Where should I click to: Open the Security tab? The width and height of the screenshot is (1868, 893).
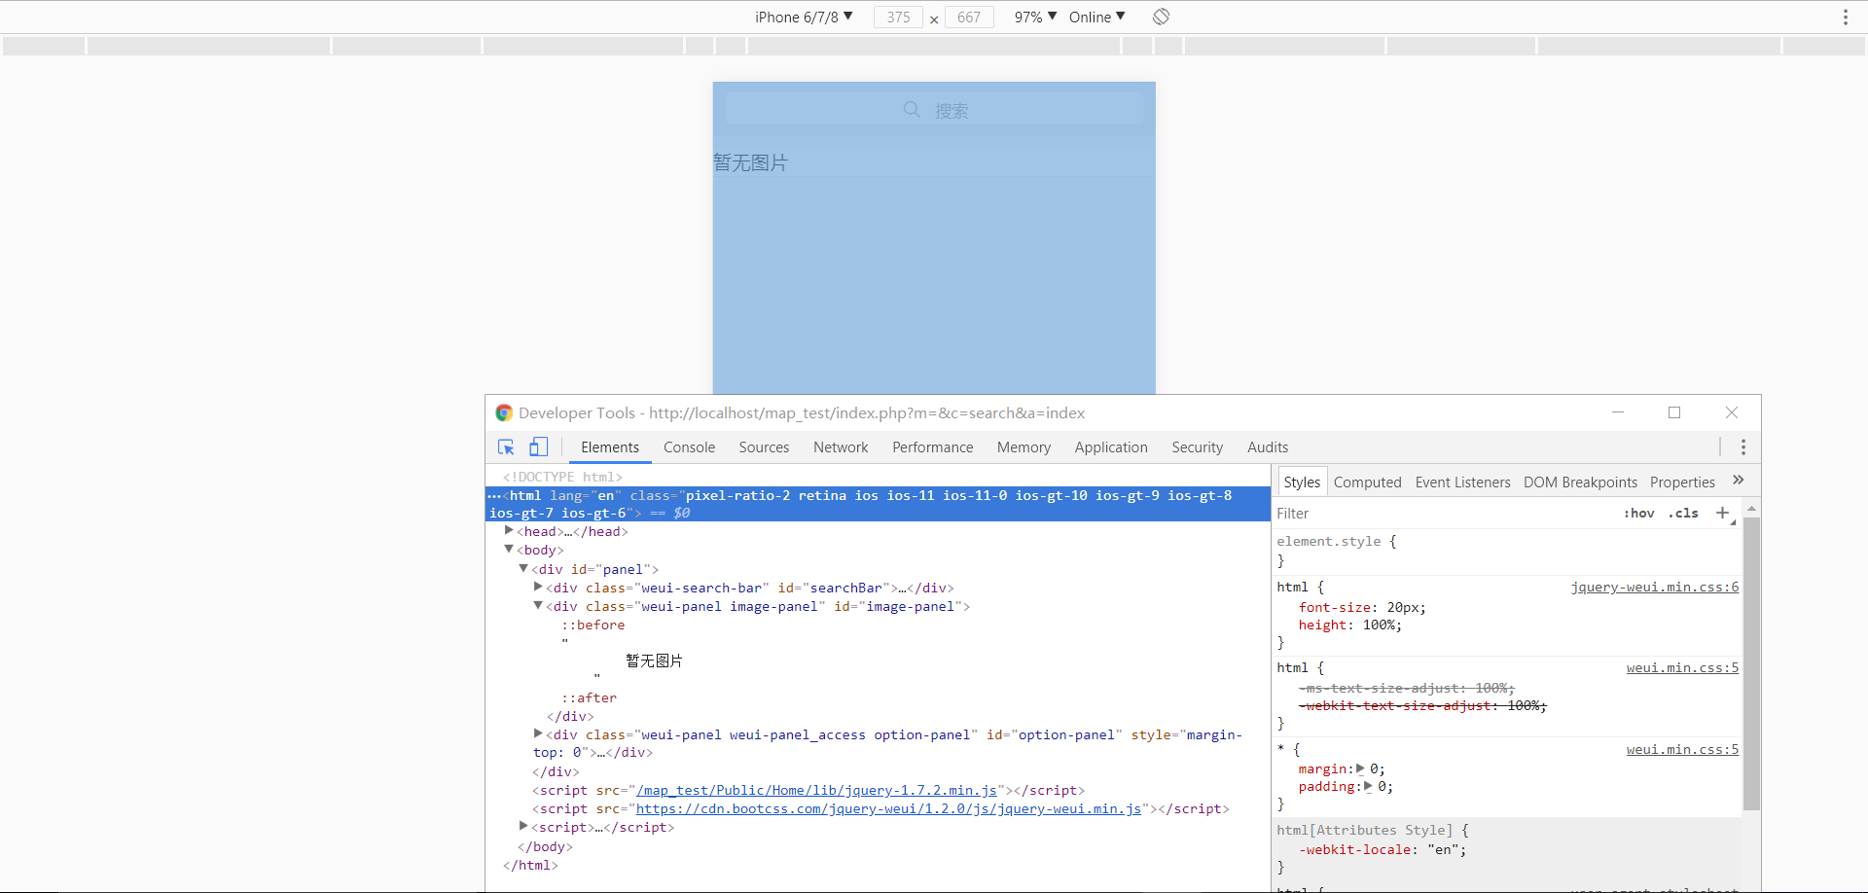click(1197, 447)
